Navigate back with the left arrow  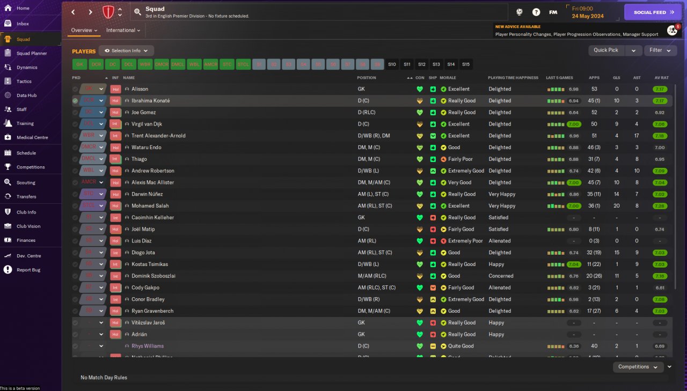tap(74, 12)
